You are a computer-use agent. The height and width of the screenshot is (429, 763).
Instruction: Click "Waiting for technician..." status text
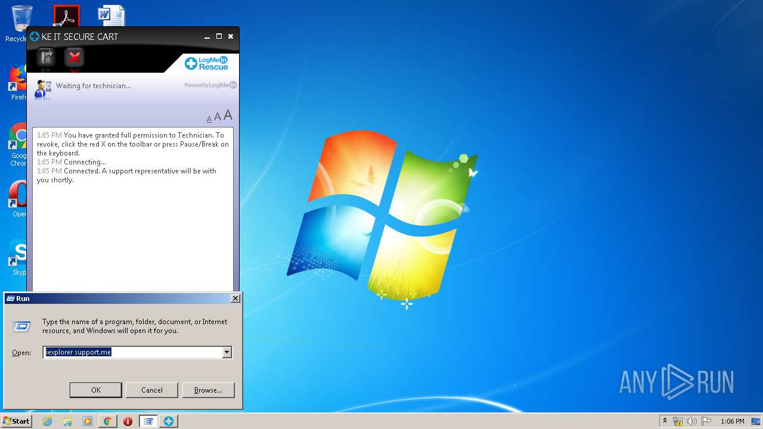(x=94, y=86)
